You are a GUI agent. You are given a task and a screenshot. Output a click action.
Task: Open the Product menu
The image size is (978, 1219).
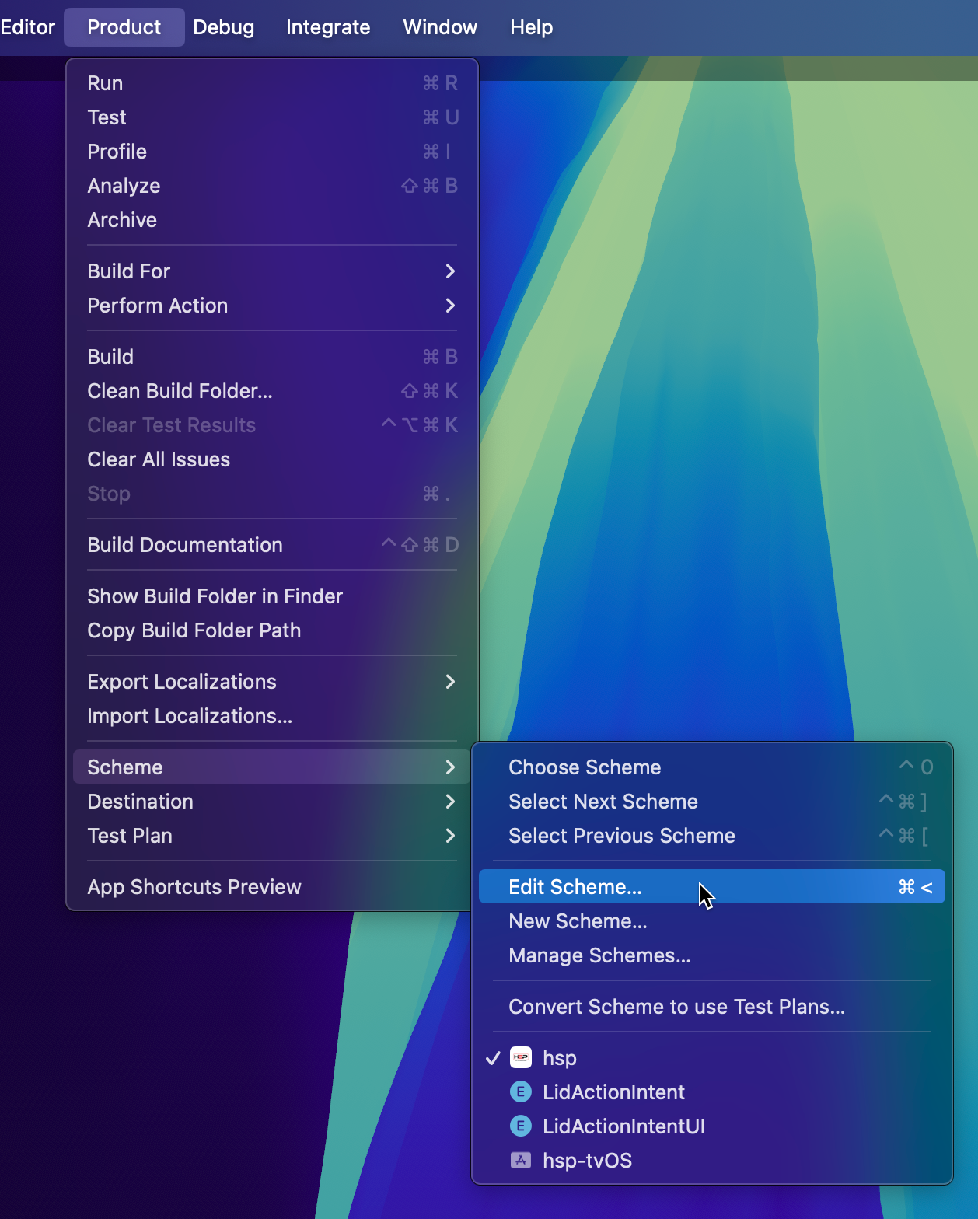pos(124,27)
